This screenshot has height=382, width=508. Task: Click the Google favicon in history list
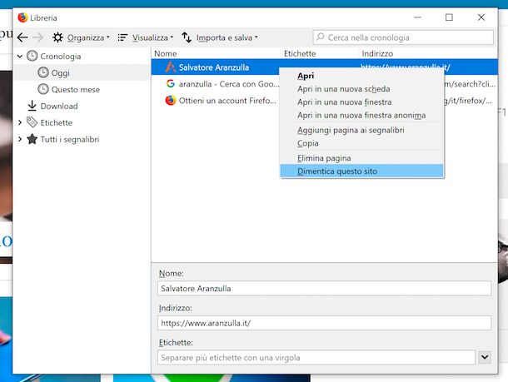[x=171, y=83]
